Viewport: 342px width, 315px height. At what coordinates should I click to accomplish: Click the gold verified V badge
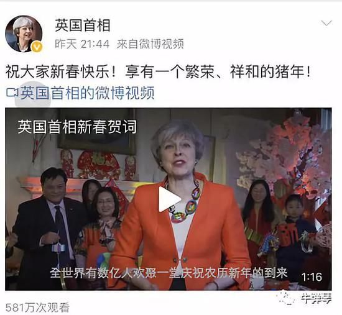click(x=37, y=47)
